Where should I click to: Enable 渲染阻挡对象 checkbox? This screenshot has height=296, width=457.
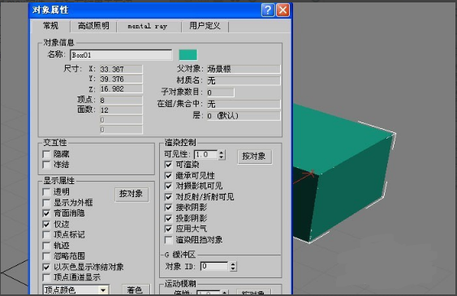[x=169, y=240]
